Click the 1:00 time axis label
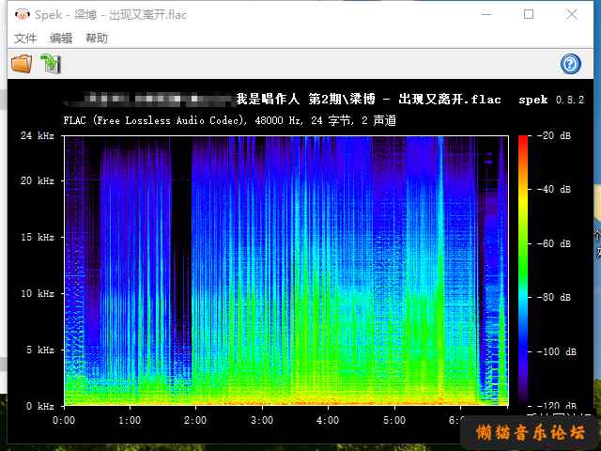Image resolution: width=601 pixels, height=451 pixels. (130, 420)
